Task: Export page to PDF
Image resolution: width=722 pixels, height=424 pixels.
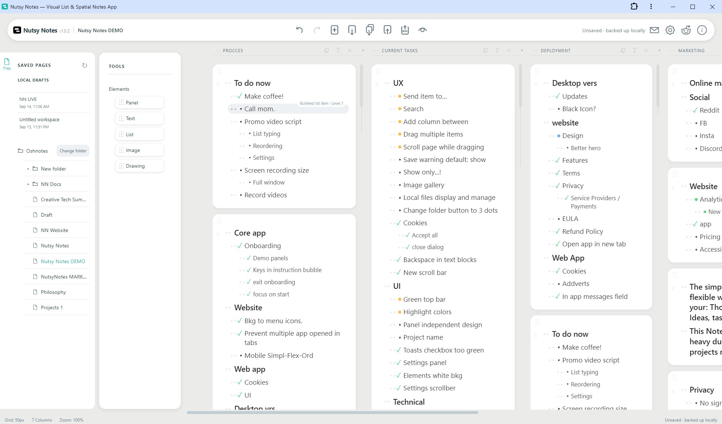Action: [405, 30]
